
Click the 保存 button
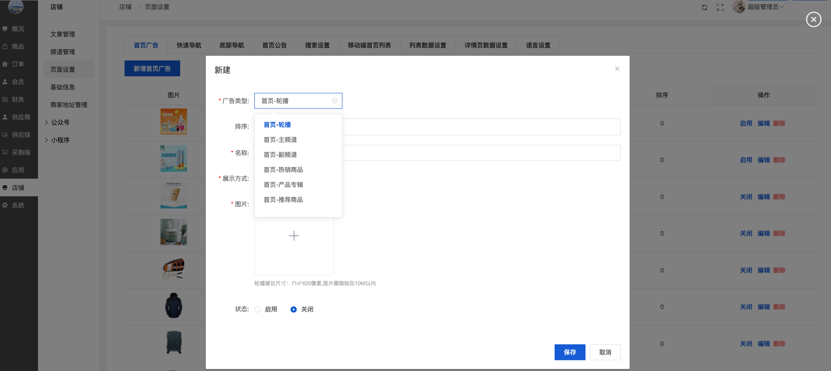click(570, 352)
